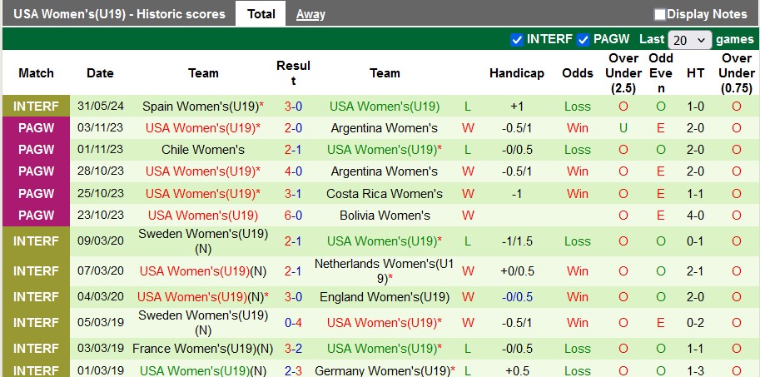The height and width of the screenshot is (377, 760).
Task: Click the INTERF label on the first row
Action: click(36, 107)
